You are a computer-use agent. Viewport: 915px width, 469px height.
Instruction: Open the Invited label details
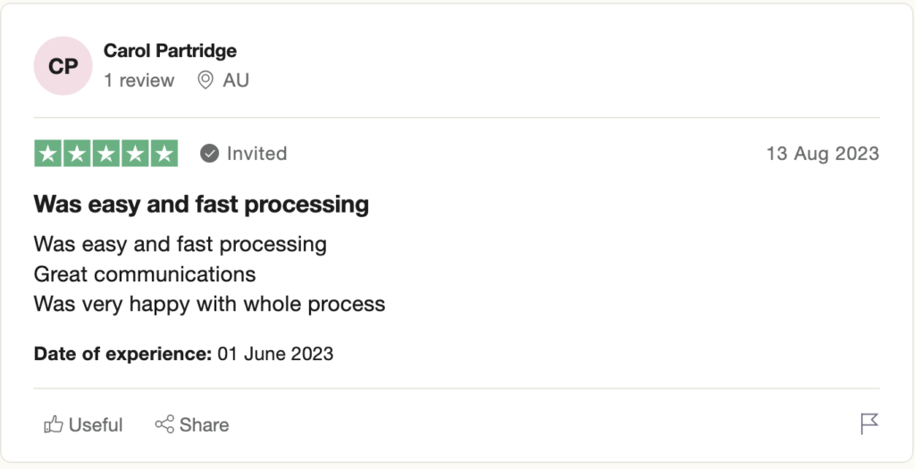click(x=256, y=154)
